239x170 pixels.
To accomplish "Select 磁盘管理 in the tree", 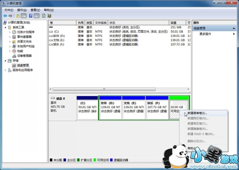I will click(23, 65).
